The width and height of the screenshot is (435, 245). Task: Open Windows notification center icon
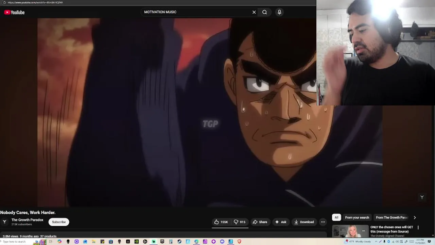(429, 242)
